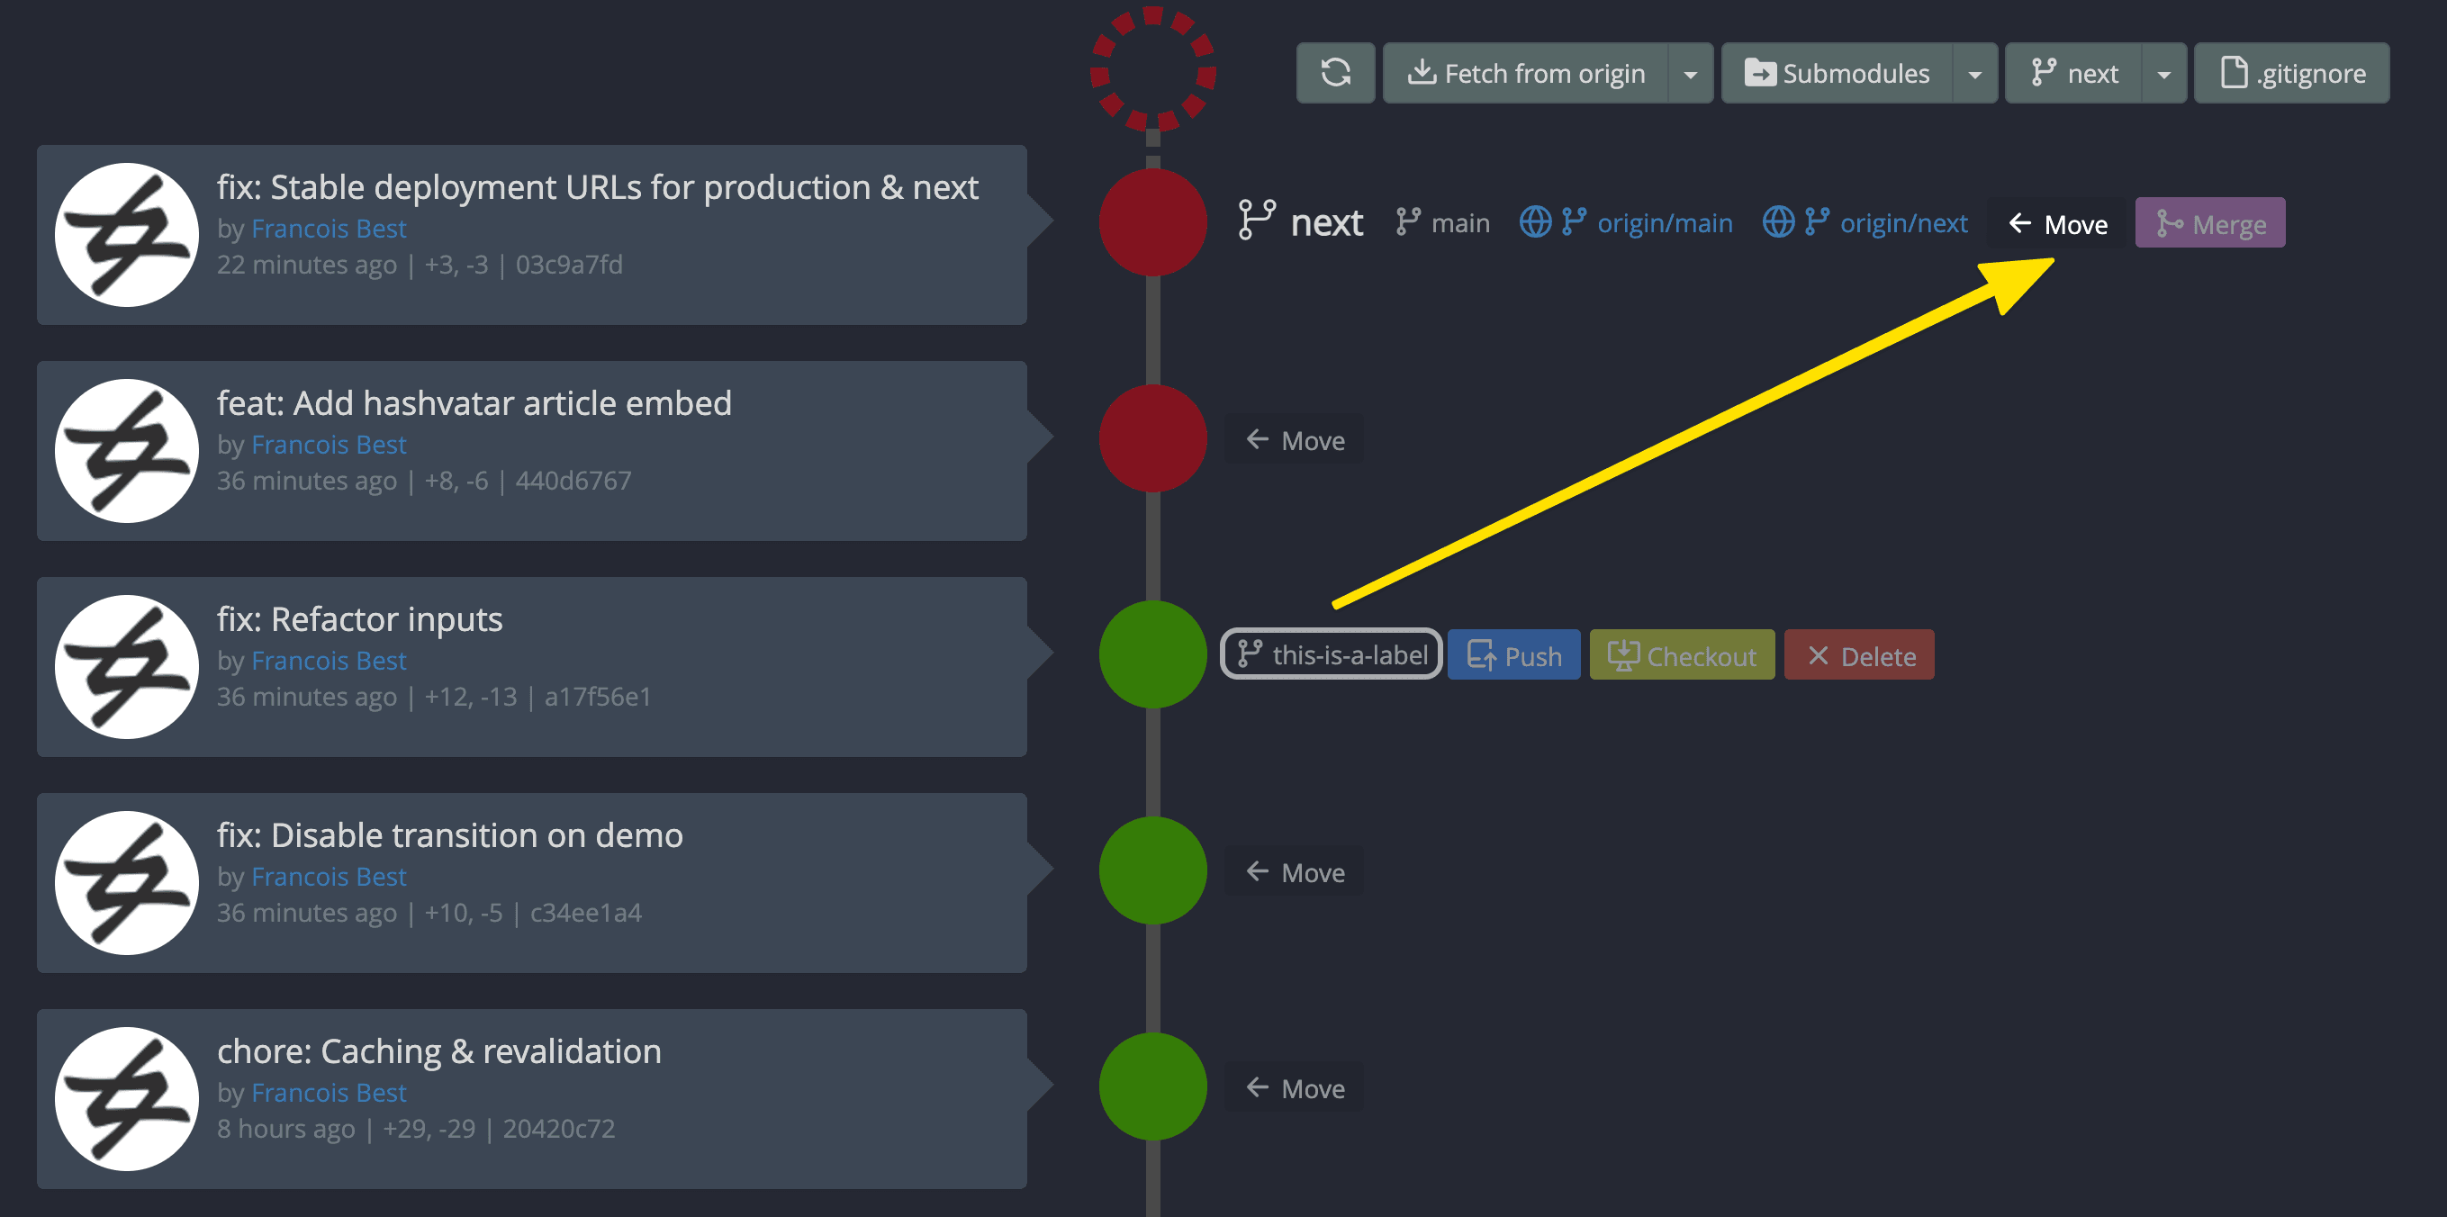The height and width of the screenshot is (1217, 2447).
Task: Click the file icon on the .gitignore button
Action: pos(2234,72)
